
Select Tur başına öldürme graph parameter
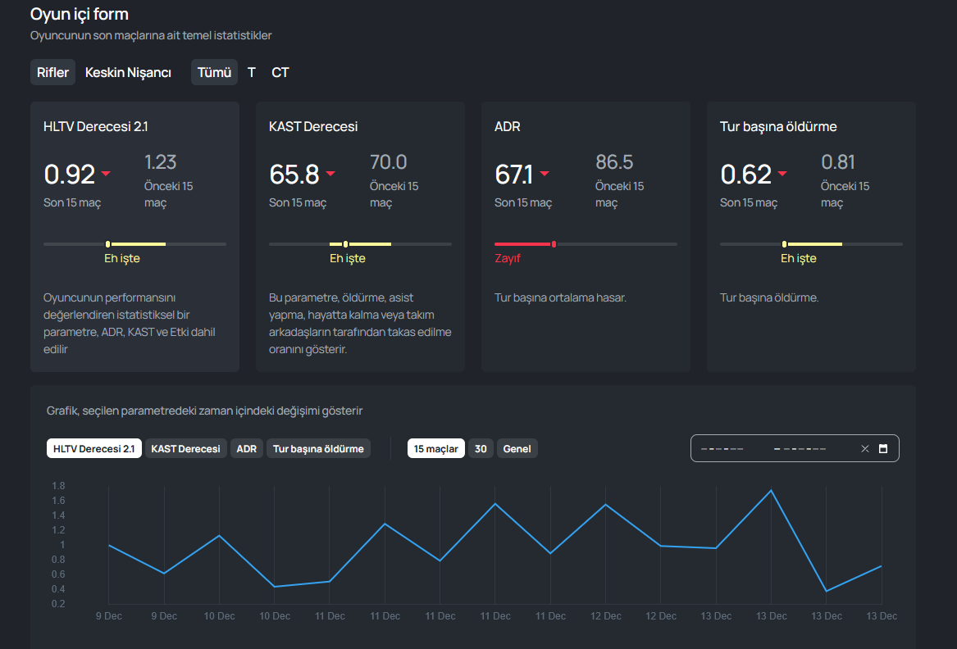318,448
